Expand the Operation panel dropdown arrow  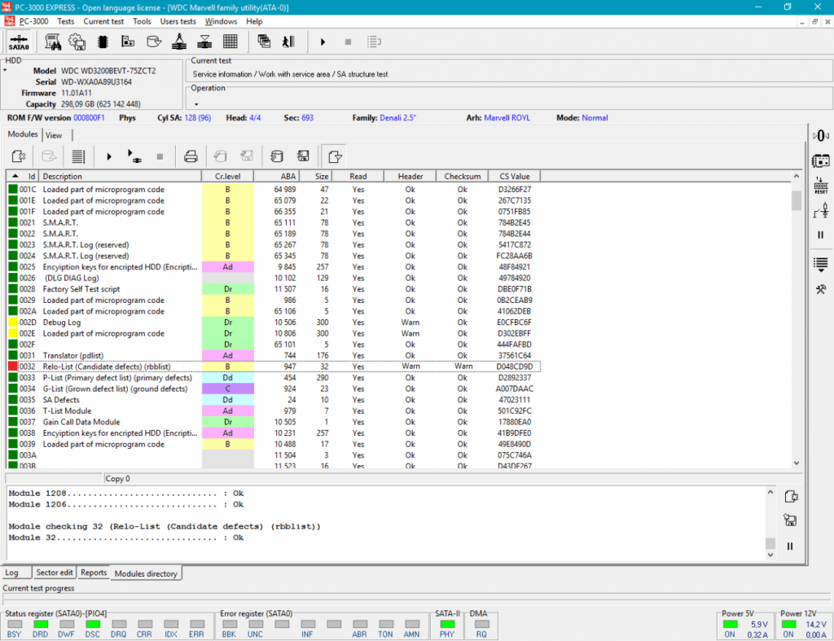195,104
